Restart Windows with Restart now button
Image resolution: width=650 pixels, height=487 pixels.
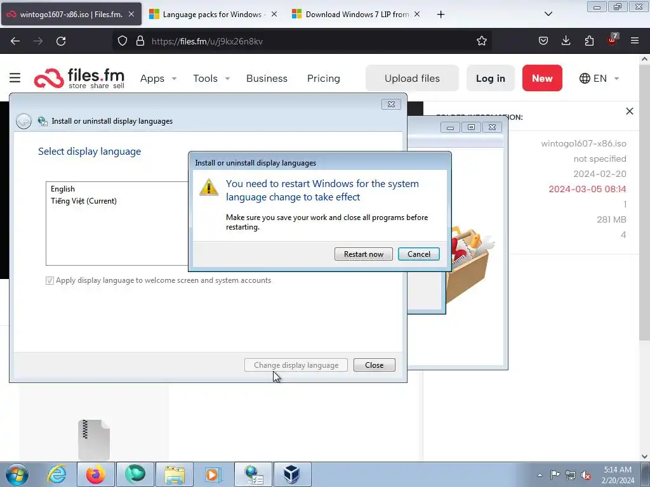pos(363,254)
